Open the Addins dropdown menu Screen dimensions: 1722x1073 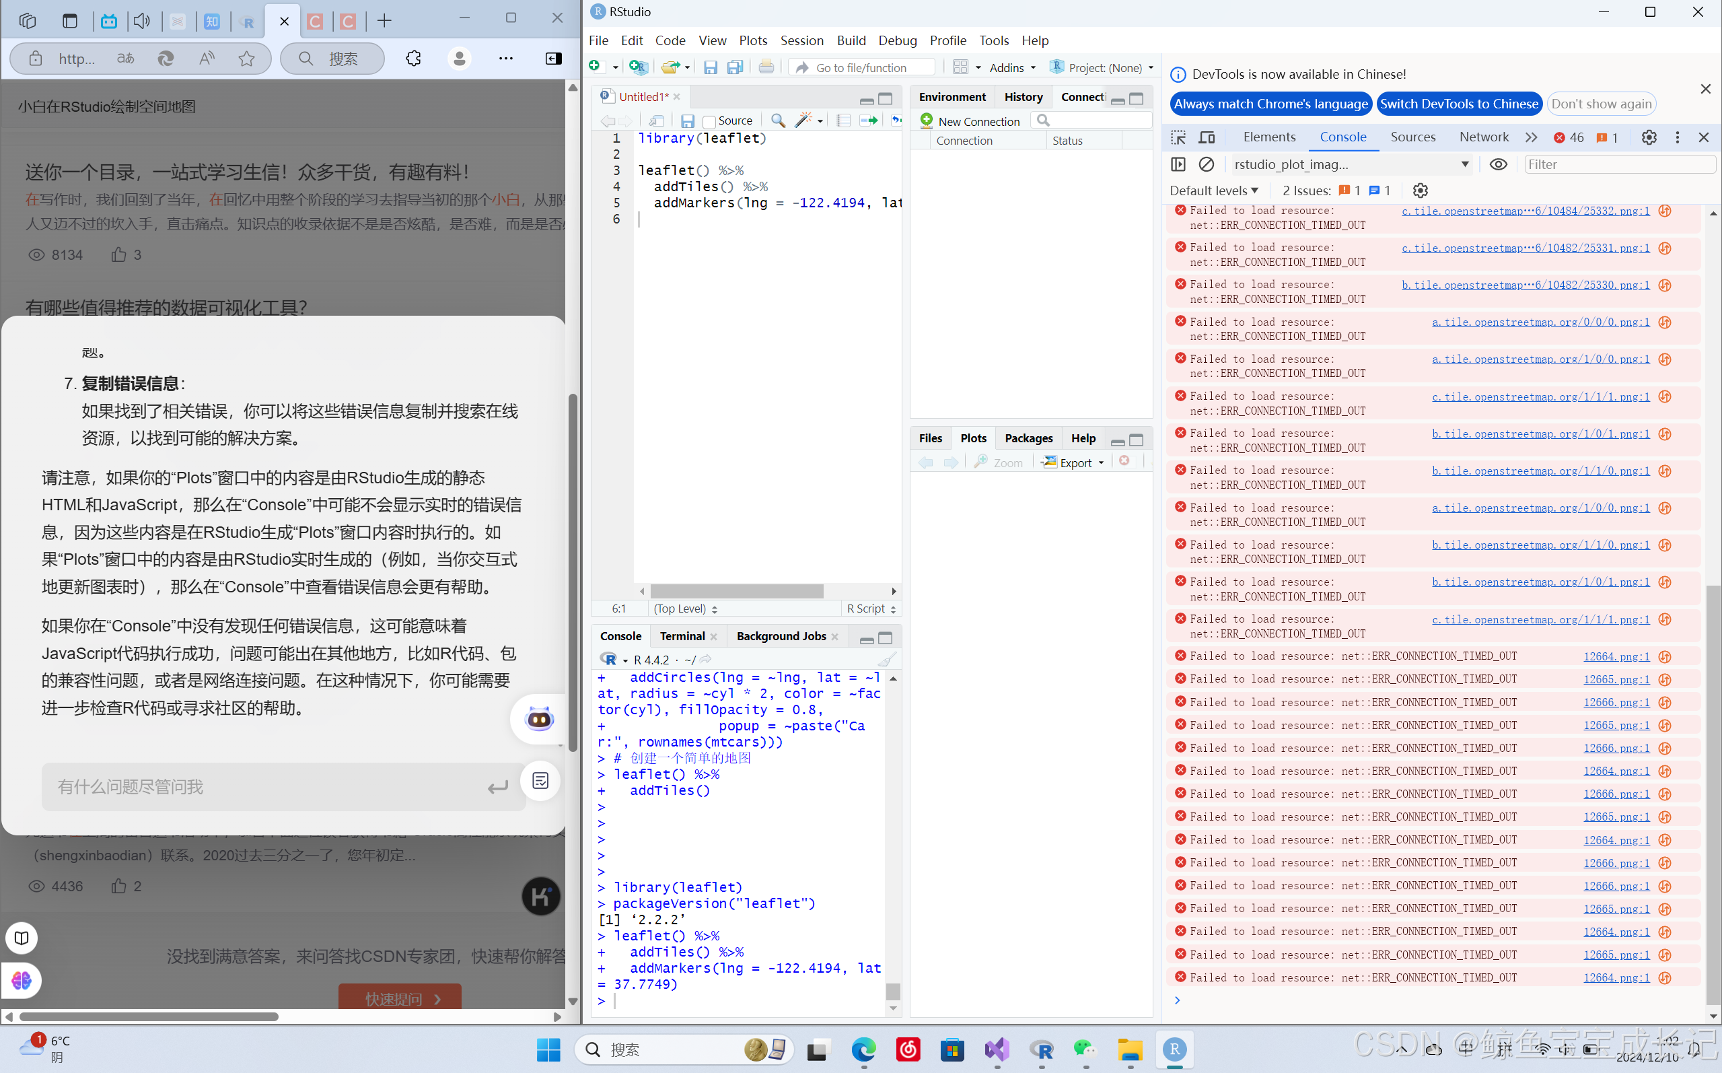pyautogui.click(x=1012, y=67)
